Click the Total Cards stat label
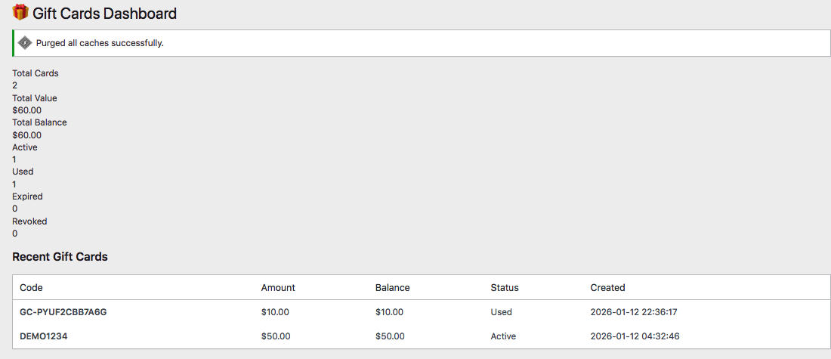Screen dimensions: 831x359 (36, 73)
